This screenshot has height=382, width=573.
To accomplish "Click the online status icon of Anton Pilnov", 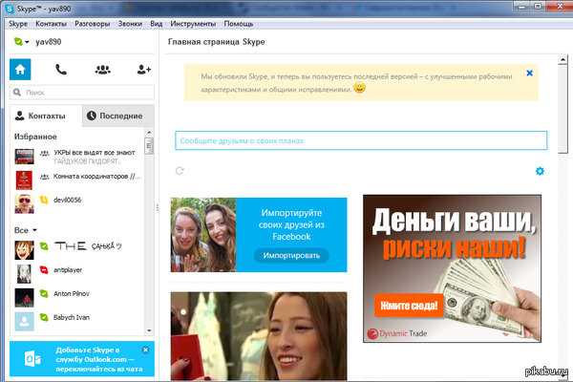I will pyautogui.click(x=44, y=293).
